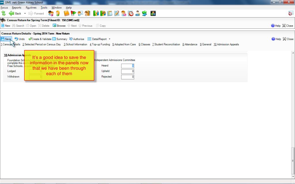
Task: Click the green book with person icon
Action: click(x=96, y=13)
